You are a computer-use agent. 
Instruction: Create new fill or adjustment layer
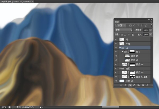[x=134, y=85]
